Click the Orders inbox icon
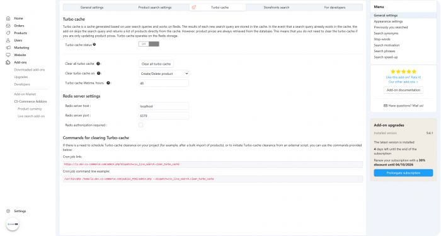This screenshot has height=236, width=441. pos(8,26)
